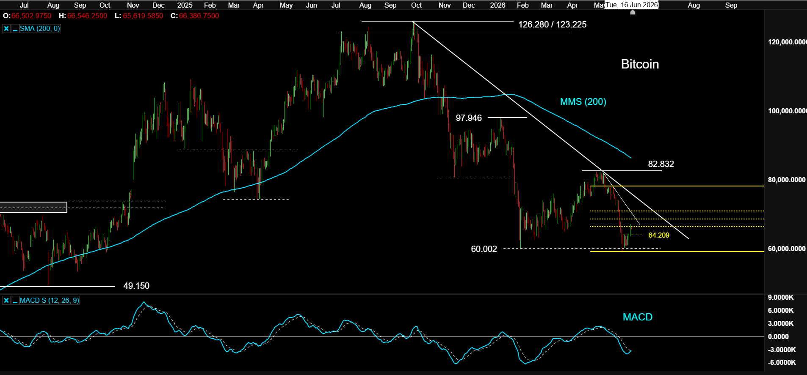
Task: Click the Tue, 16 Jun 2026 date label
Action: [x=631, y=5]
